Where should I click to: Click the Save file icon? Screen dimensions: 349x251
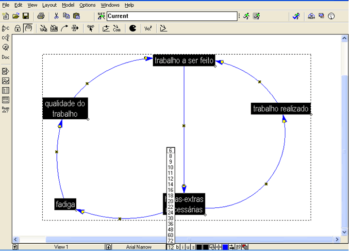click(26, 16)
